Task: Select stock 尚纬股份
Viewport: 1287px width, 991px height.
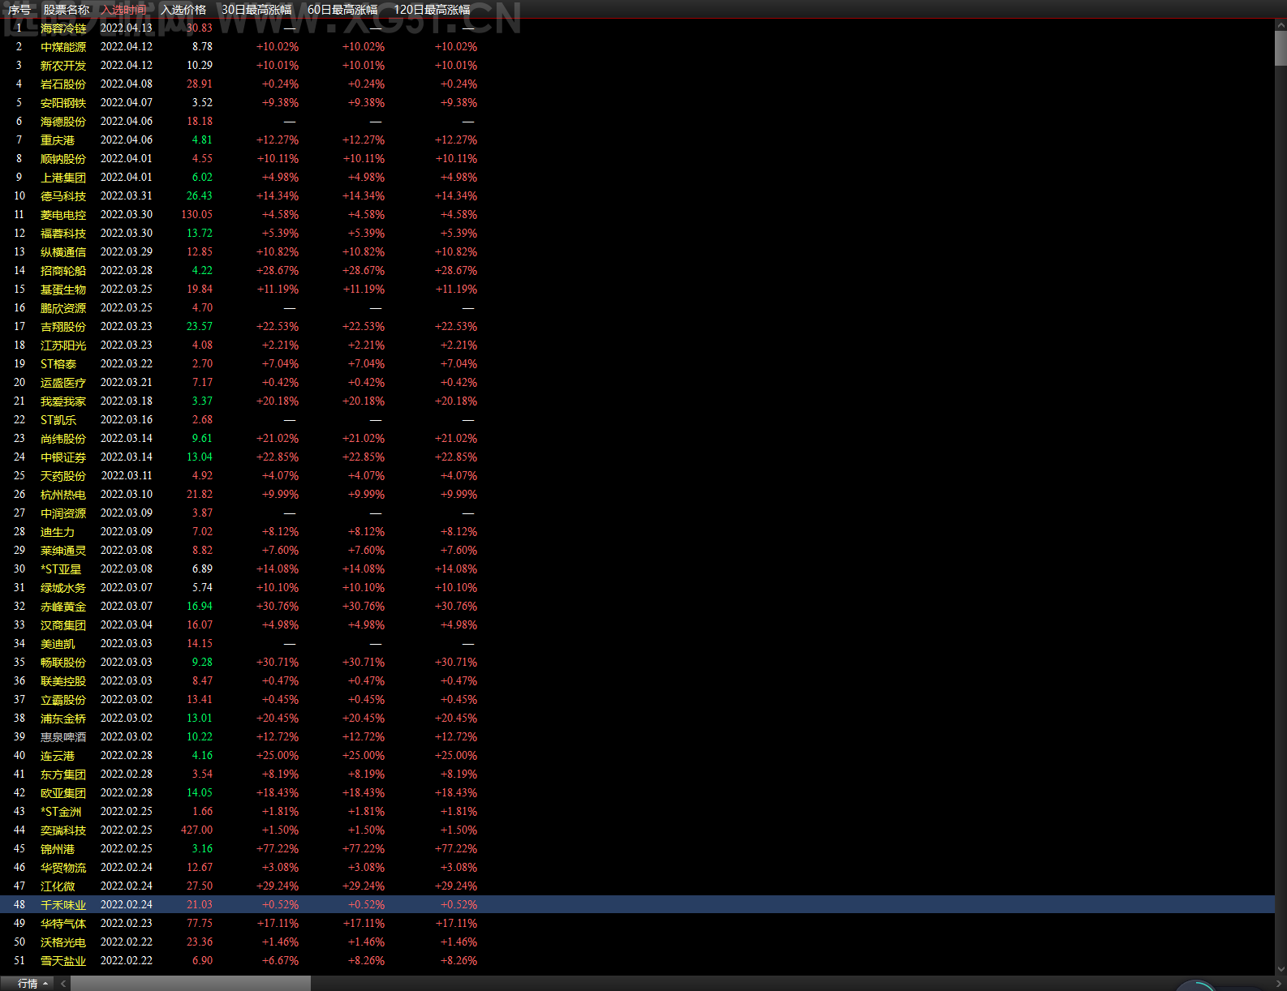Action: click(x=63, y=439)
